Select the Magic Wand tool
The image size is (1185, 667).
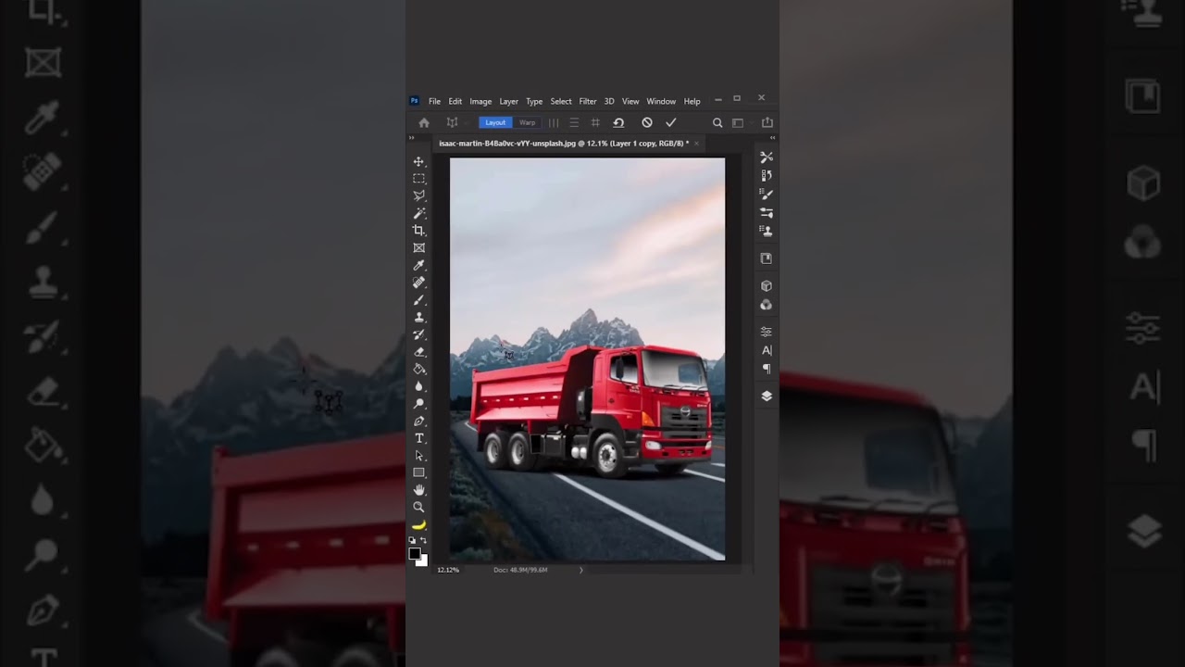(x=418, y=213)
